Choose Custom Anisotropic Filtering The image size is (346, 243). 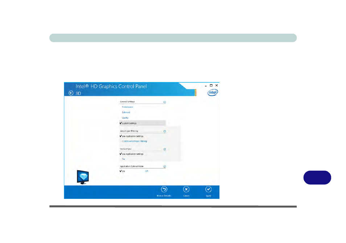pyautogui.click(x=135, y=141)
